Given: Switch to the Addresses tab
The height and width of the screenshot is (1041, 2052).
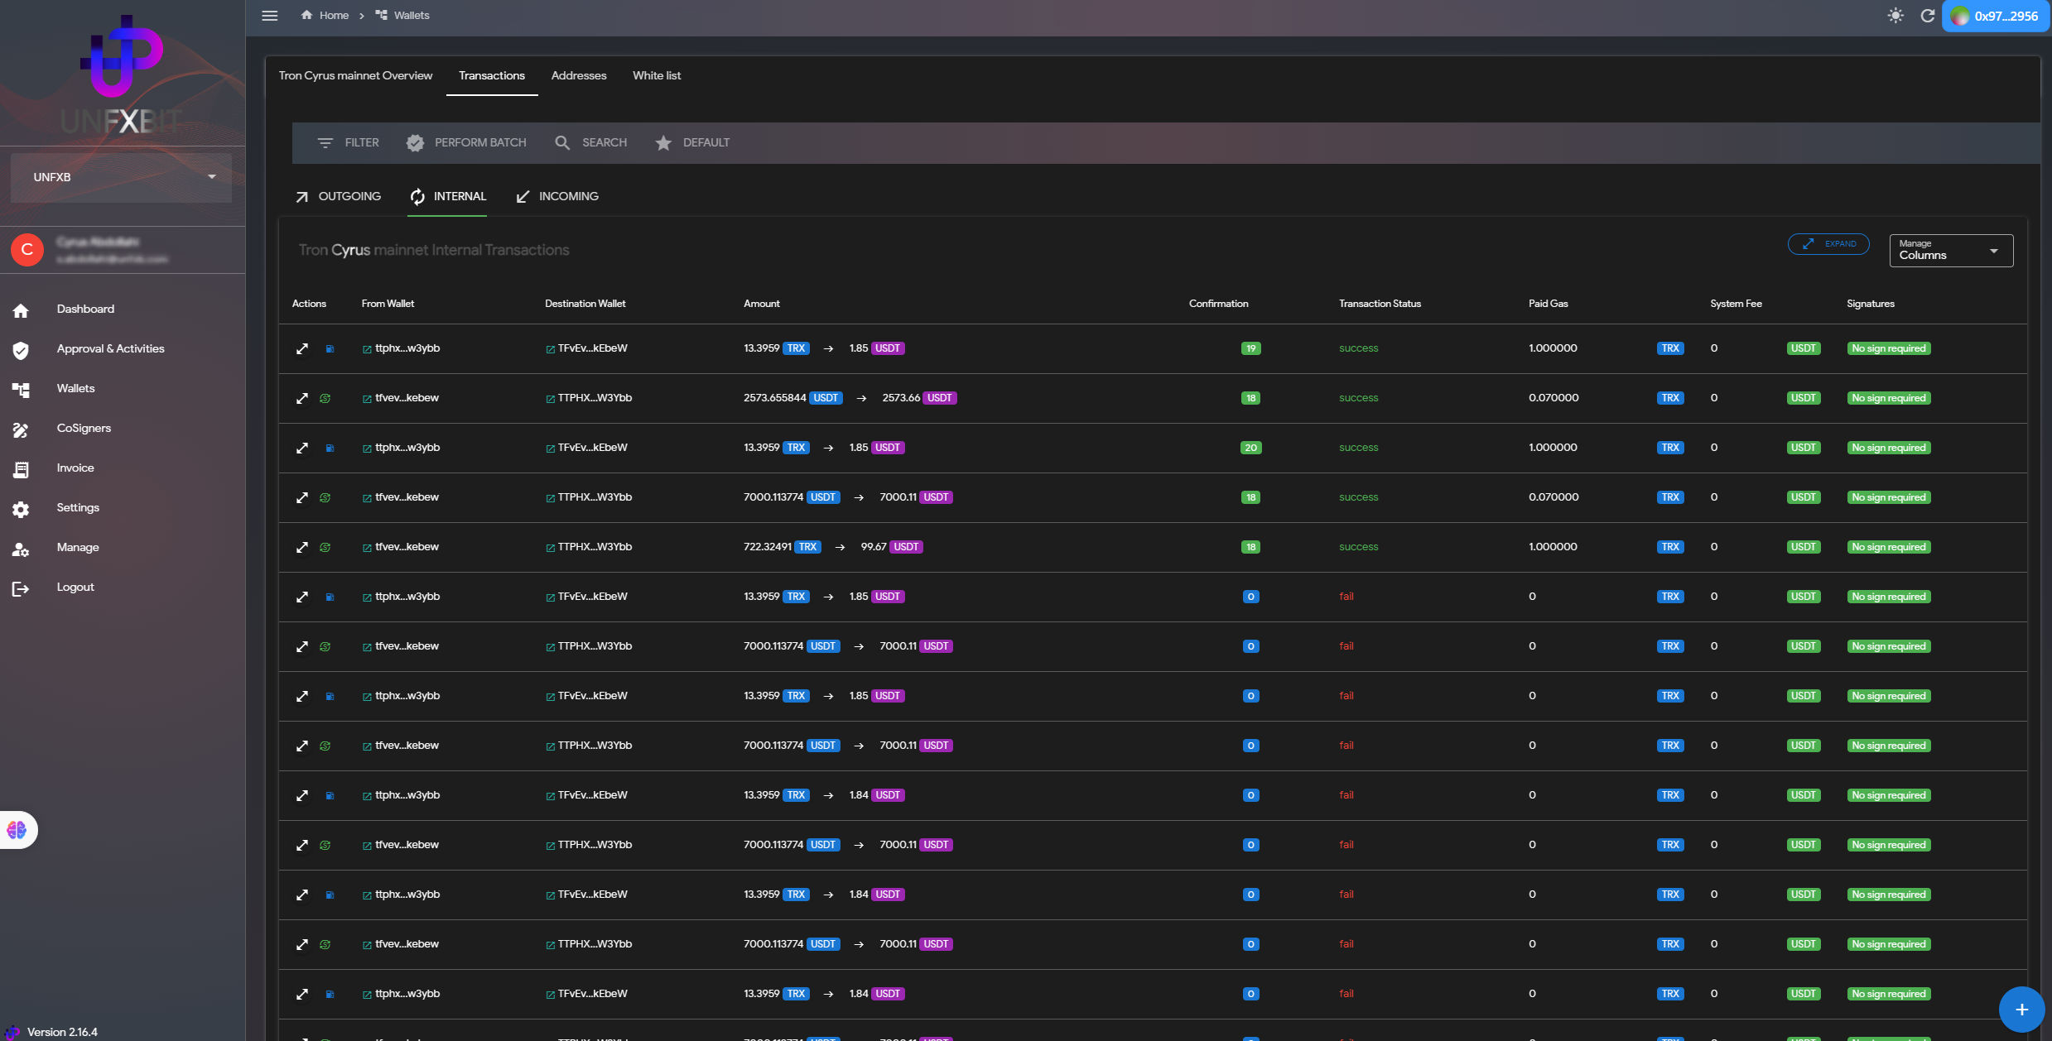Looking at the screenshot, I should tap(578, 75).
